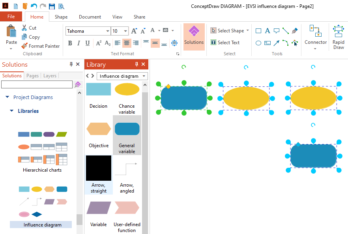The width and height of the screenshot is (348, 234).
Task: Select the blue Arrow drawing tool
Action: pyautogui.click(x=276, y=43)
